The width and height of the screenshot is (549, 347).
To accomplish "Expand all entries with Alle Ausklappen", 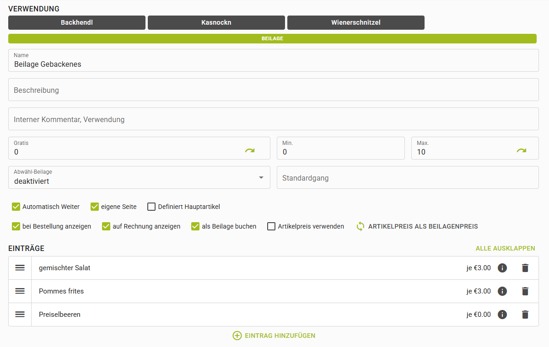I will [505, 248].
